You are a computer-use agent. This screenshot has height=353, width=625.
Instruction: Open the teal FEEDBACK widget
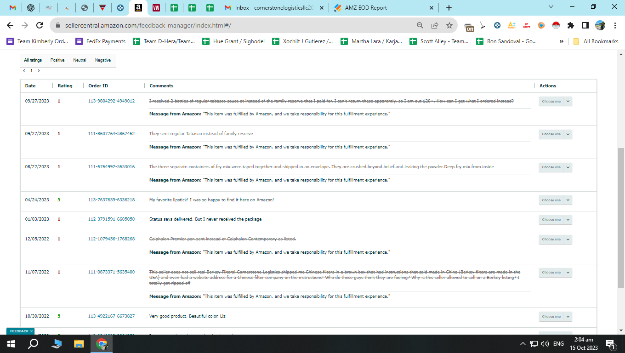point(19,331)
